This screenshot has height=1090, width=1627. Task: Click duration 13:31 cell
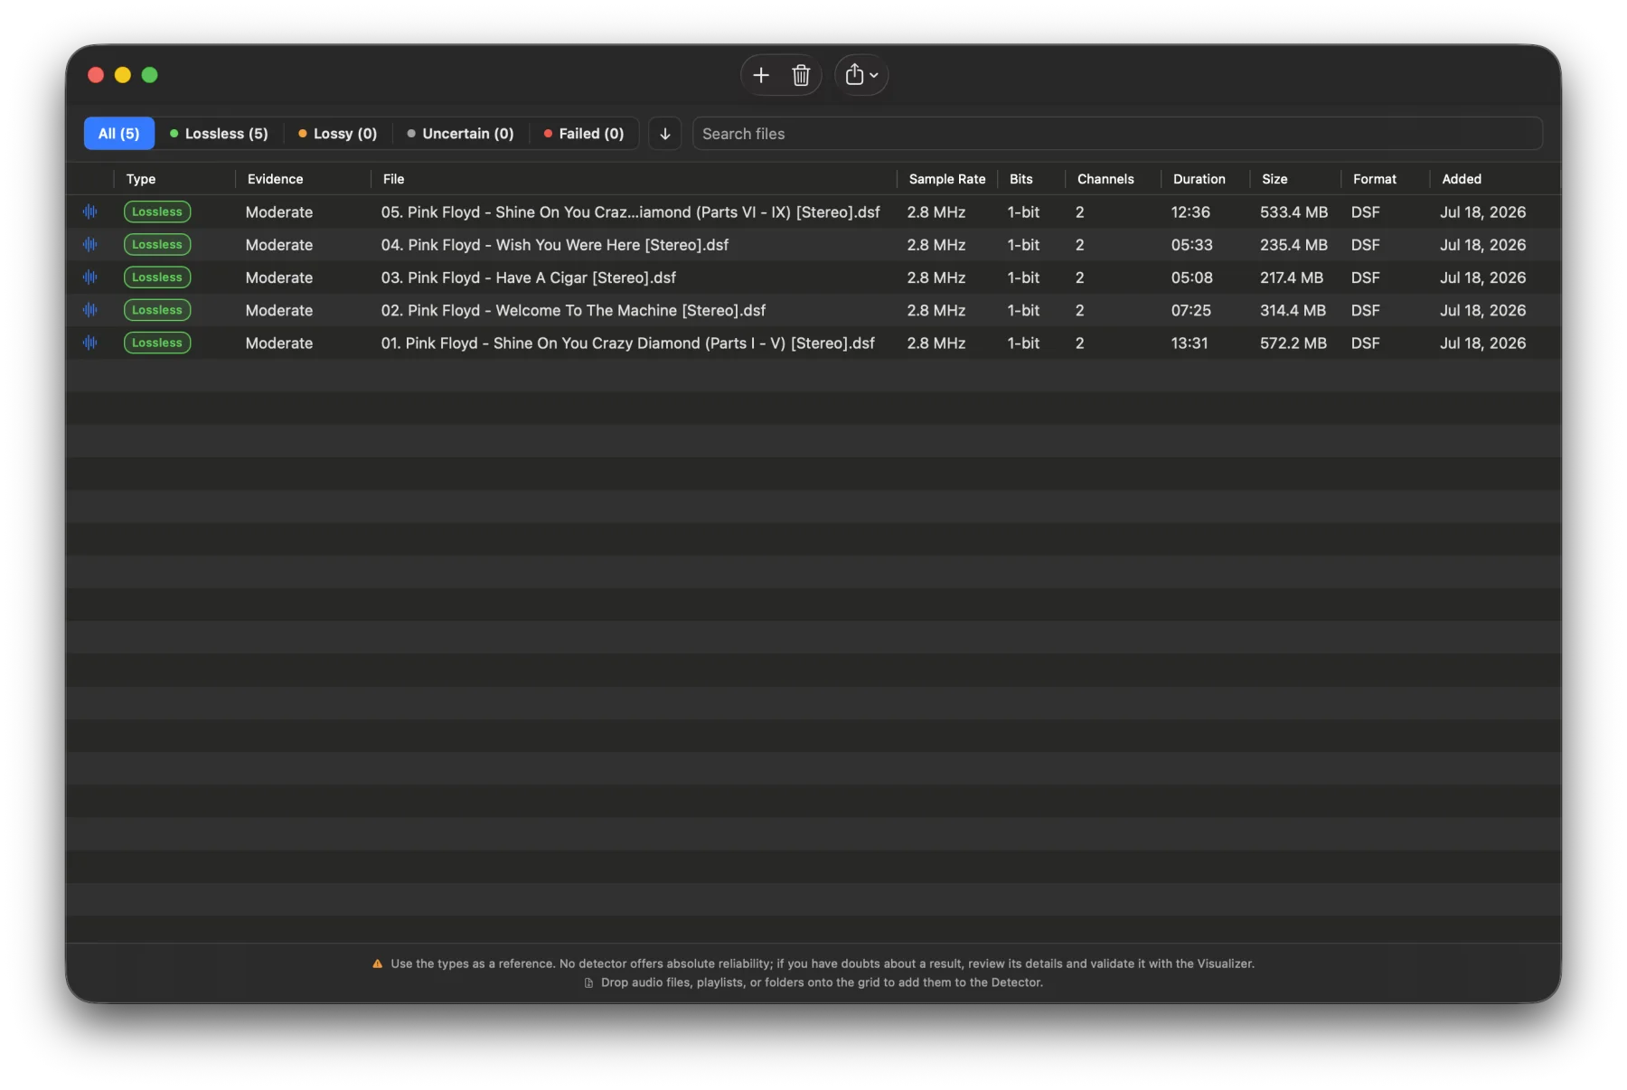point(1190,343)
